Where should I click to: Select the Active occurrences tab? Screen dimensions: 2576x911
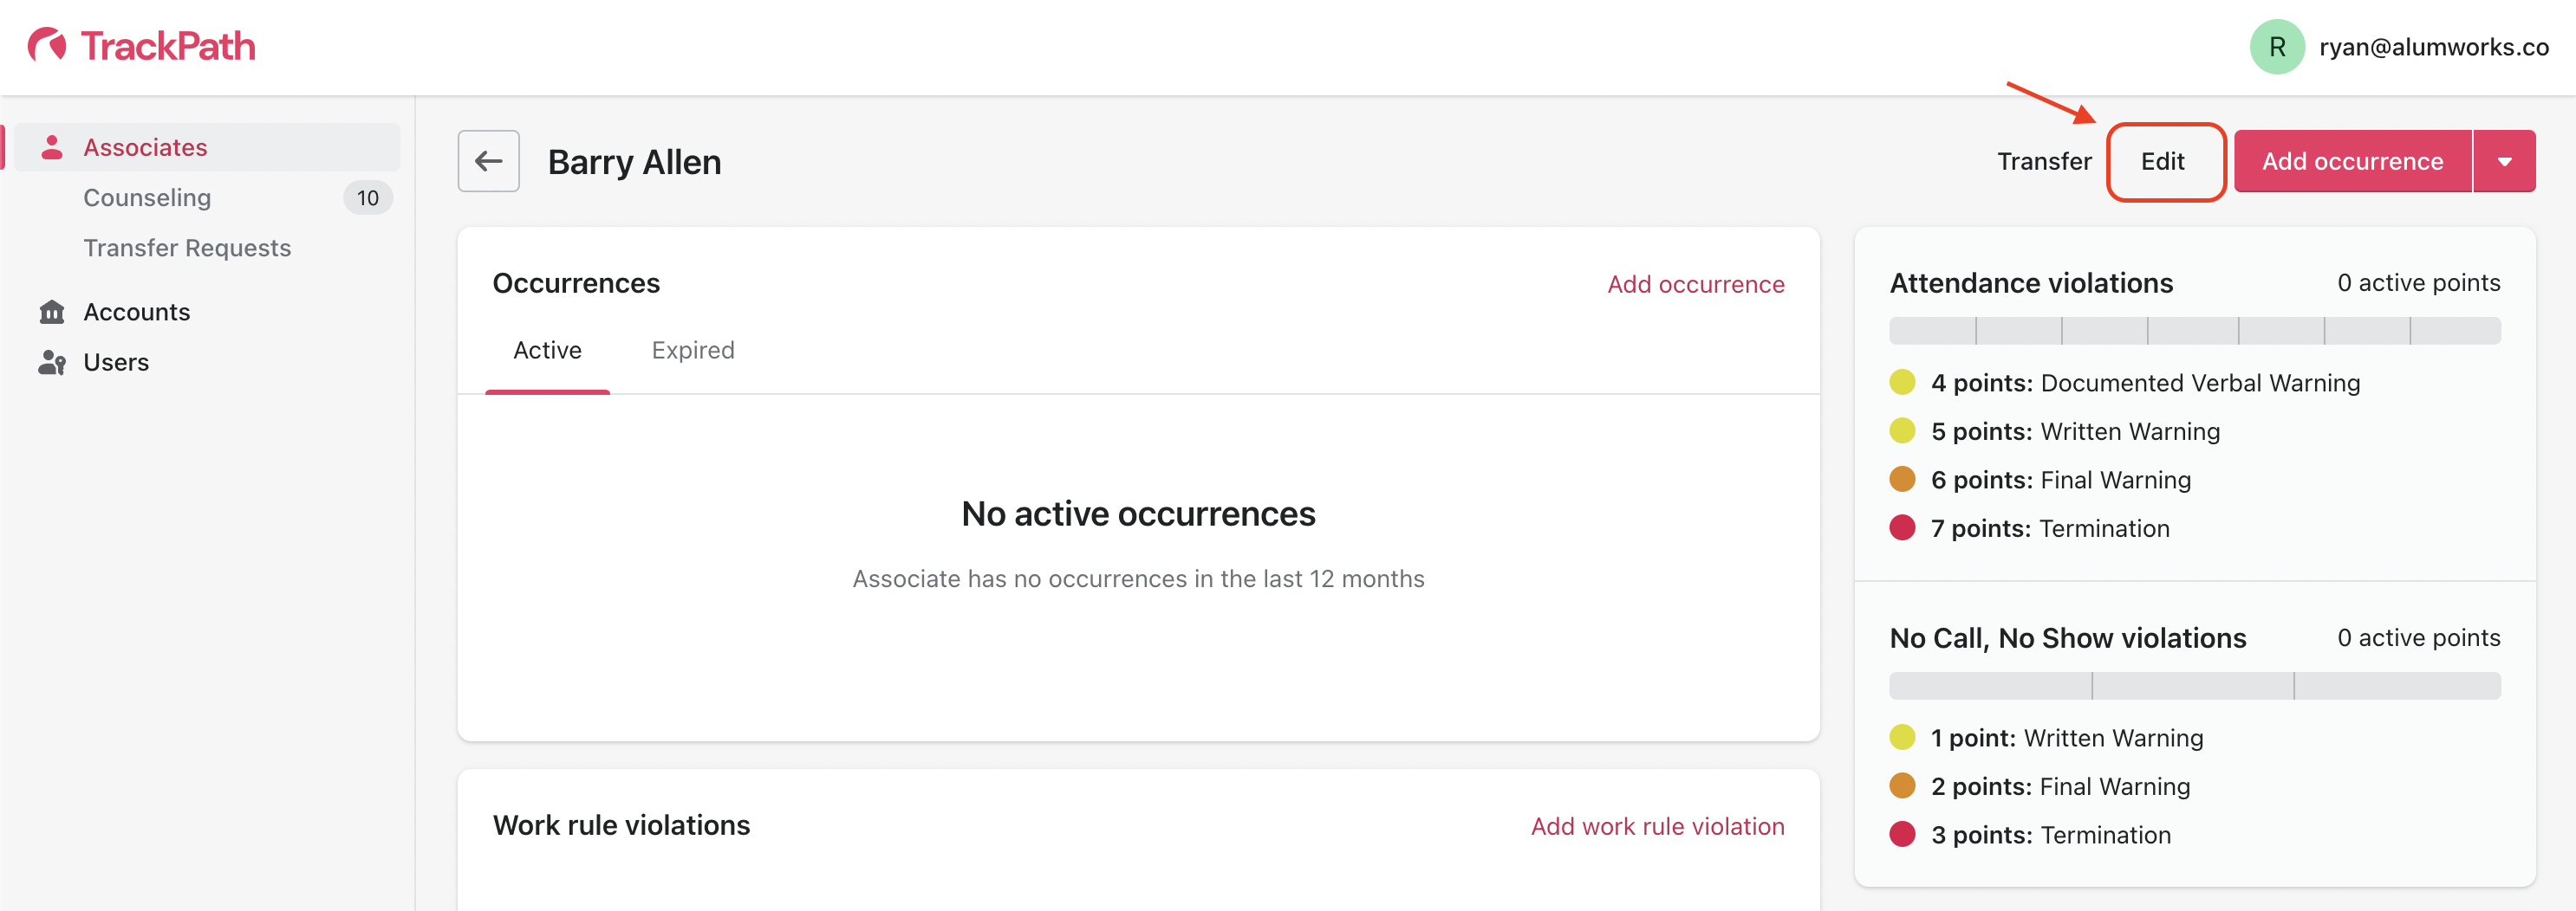pos(547,351)
